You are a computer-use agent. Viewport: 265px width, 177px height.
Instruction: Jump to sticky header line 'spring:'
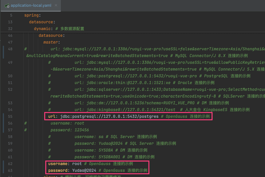(32, 15)
